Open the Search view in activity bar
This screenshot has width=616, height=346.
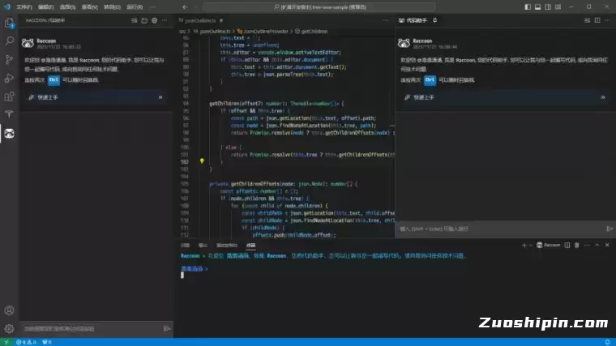tap(9, 41)
